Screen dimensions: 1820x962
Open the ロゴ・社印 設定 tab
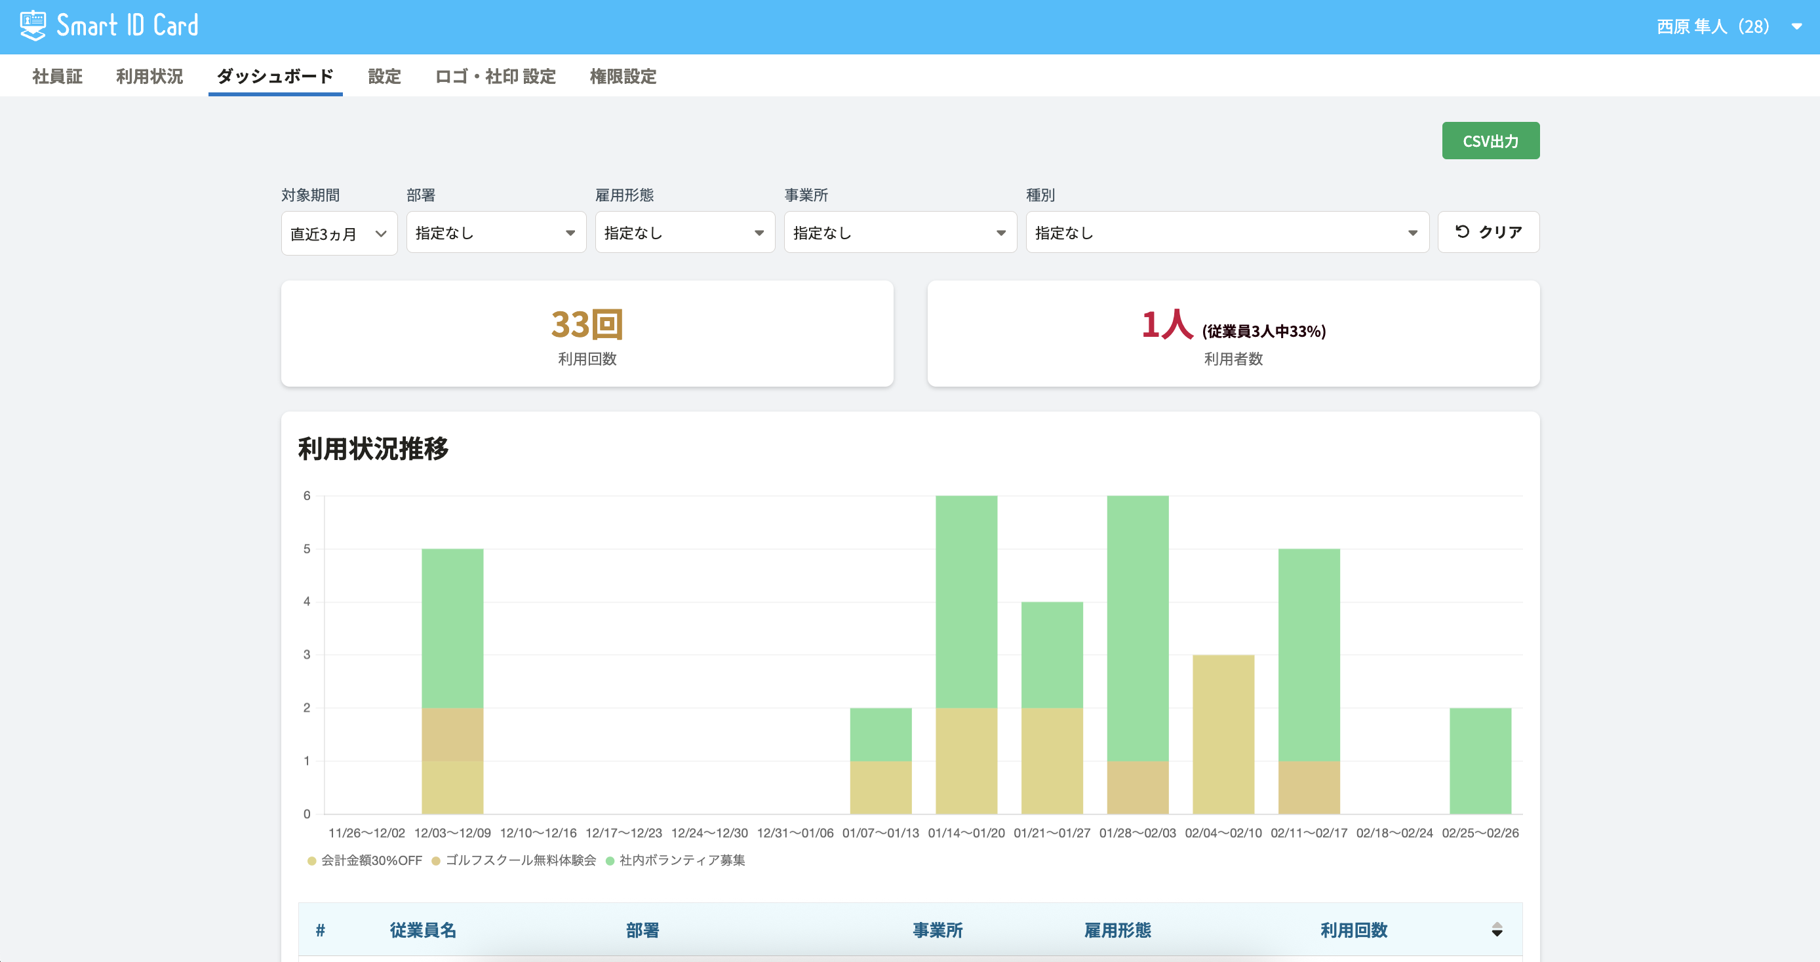click(x=495, y=76)
